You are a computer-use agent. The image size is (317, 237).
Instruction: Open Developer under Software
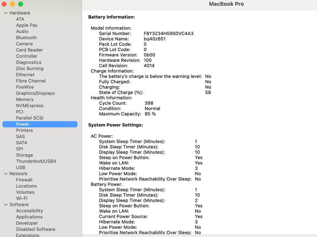[27, 223]
